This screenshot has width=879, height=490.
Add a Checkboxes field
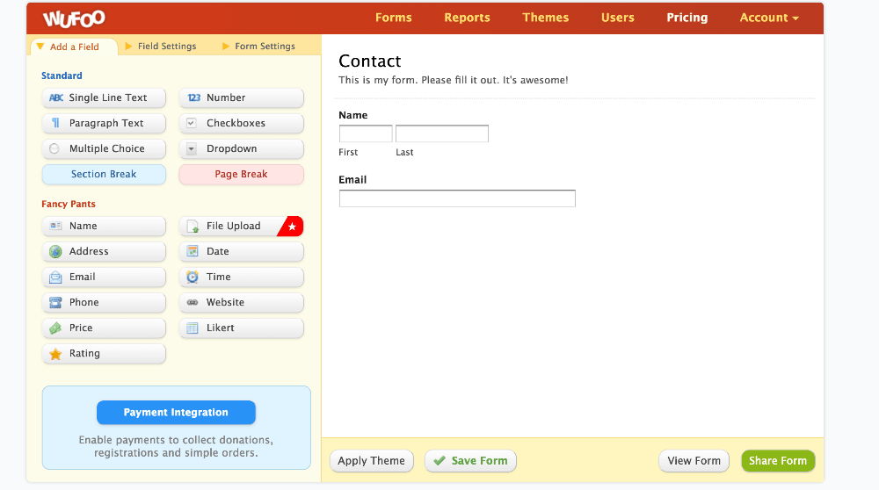[x=241, y=123]
